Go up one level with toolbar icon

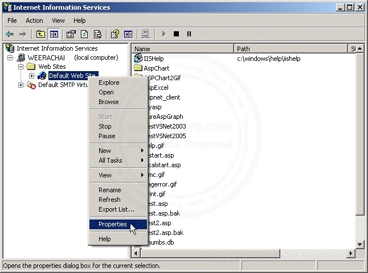click(x=40, y=35)
